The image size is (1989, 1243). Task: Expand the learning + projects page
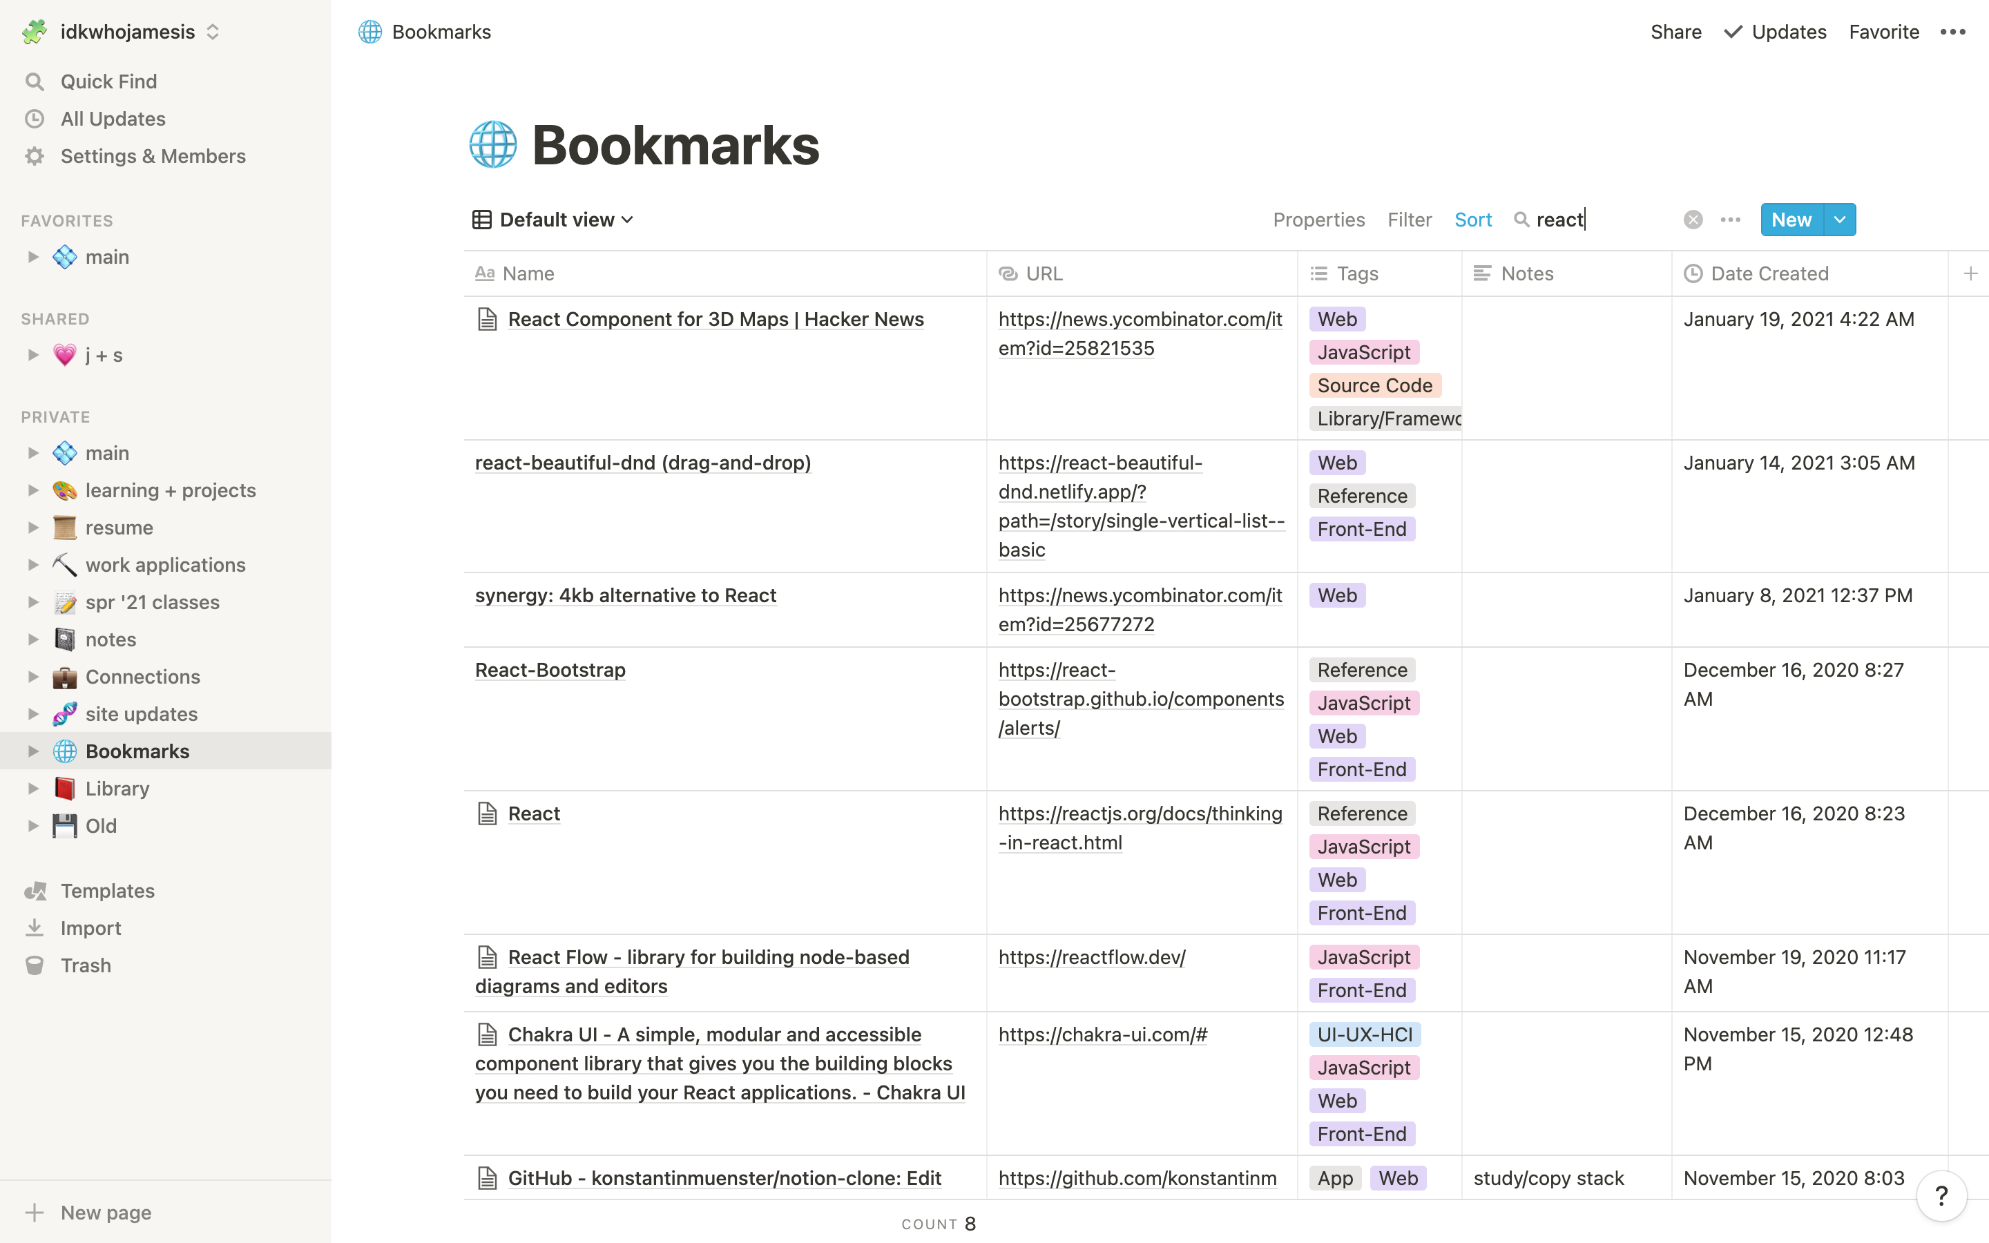tap(33, 490)
